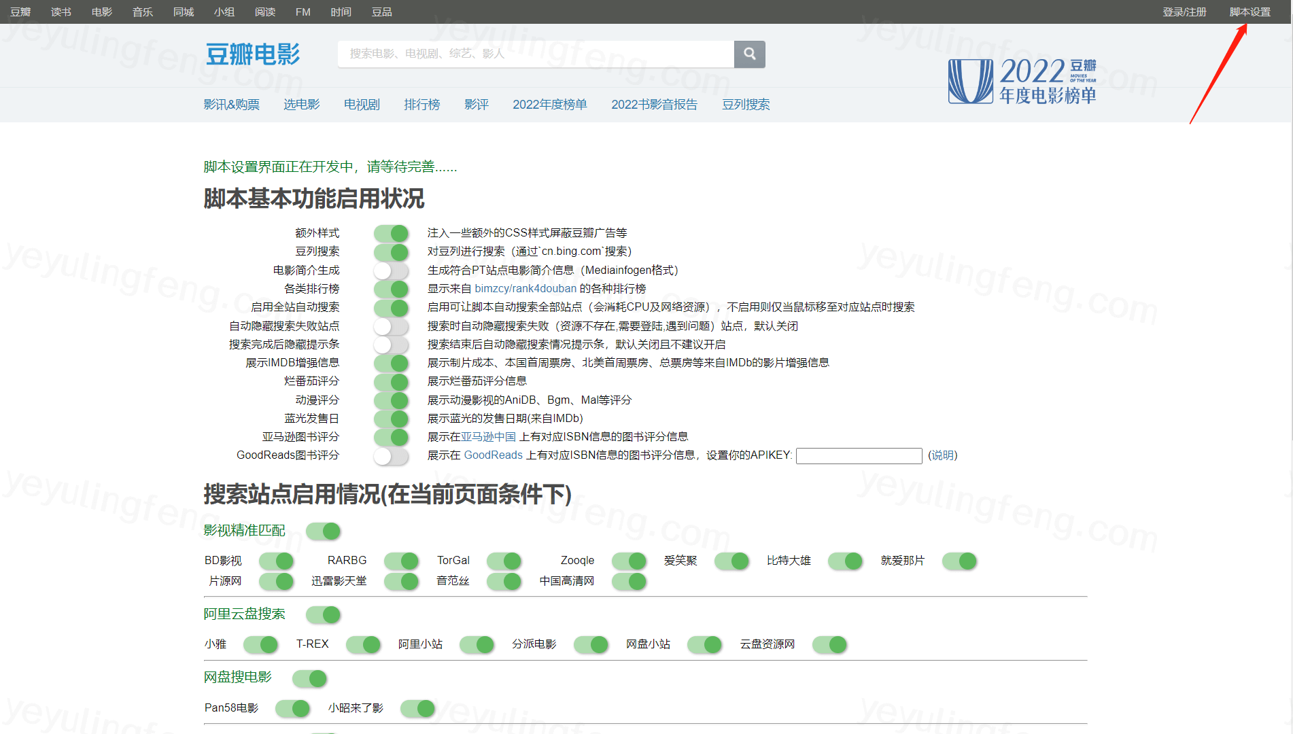Open the 影讯&购票 tab

pos(231,105)
